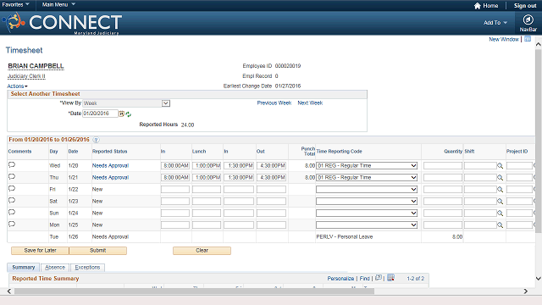
Task: Add a comment for Sun 1/24 row
Action: (x=12, y=213)
